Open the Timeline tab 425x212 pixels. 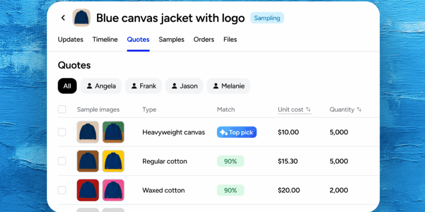point(105,39)
